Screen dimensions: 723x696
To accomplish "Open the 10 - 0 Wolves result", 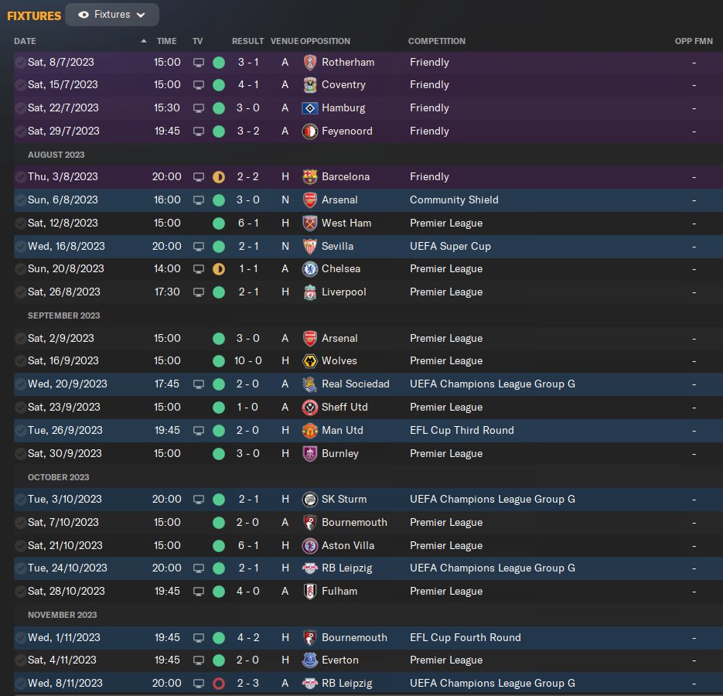I will 247,360.
